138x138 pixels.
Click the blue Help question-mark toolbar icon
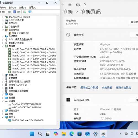click(15, 12)
